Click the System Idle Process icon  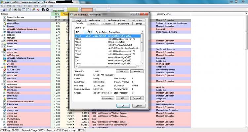point(5,17)
